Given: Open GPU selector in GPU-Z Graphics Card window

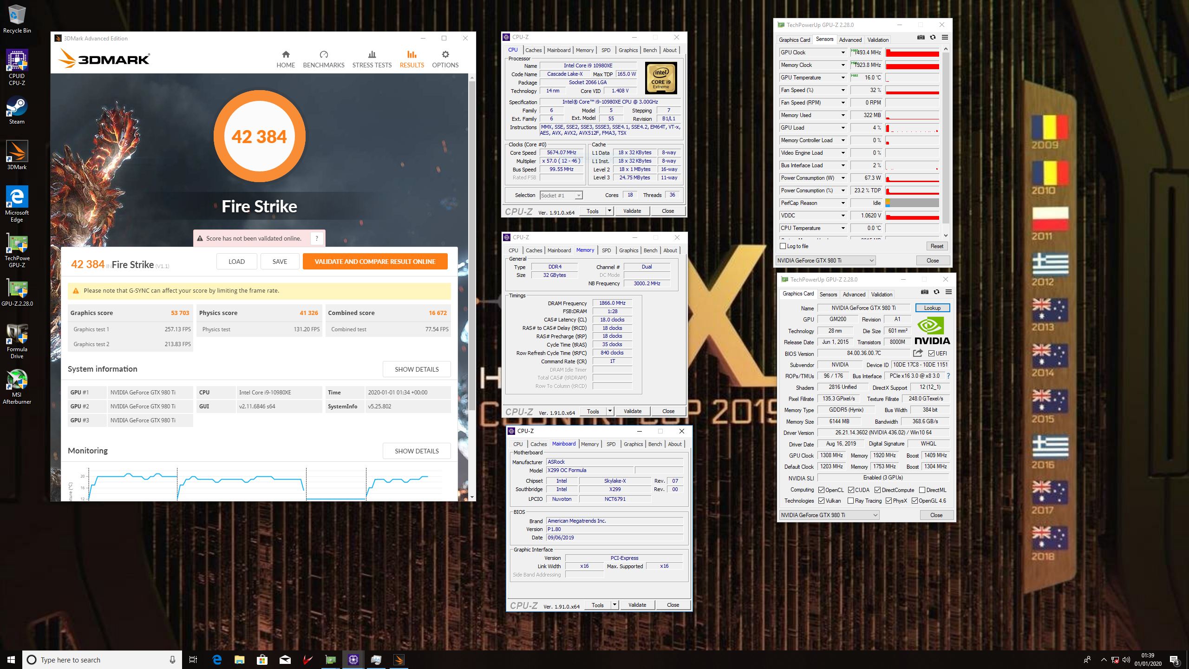Looking at the screenshot, I should click(830, 515).
